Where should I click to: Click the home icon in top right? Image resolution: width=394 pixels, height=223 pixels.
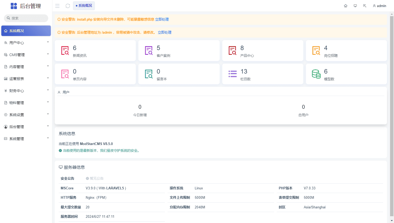tap(346, 5)
